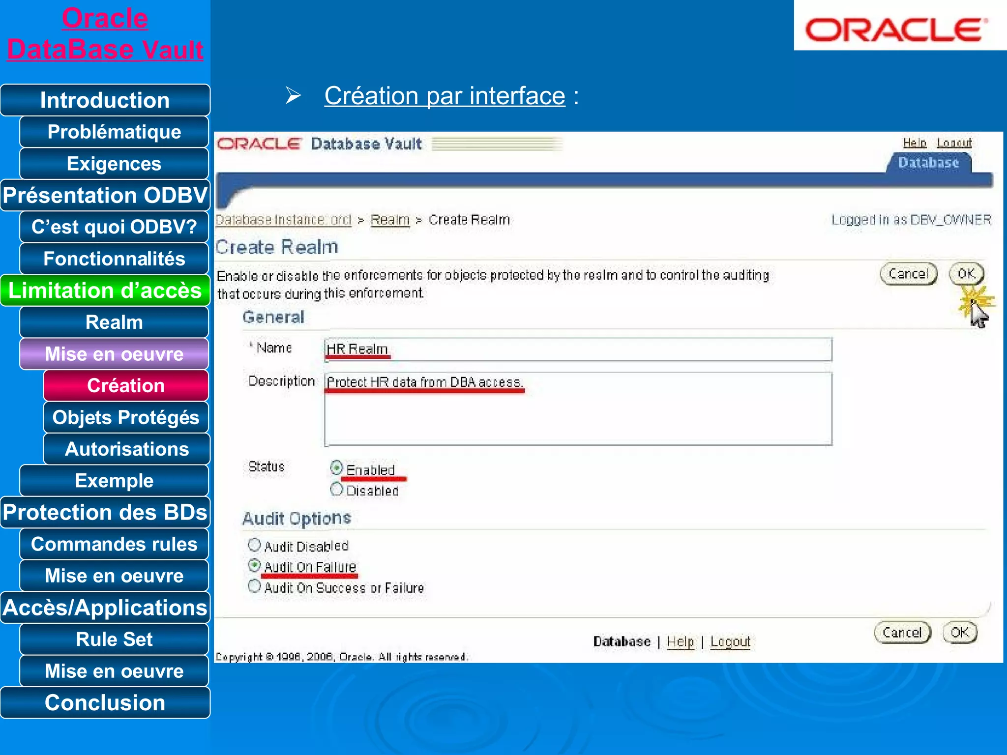
Task: Open Présentation ODBV section
Action: click(105, 195)
